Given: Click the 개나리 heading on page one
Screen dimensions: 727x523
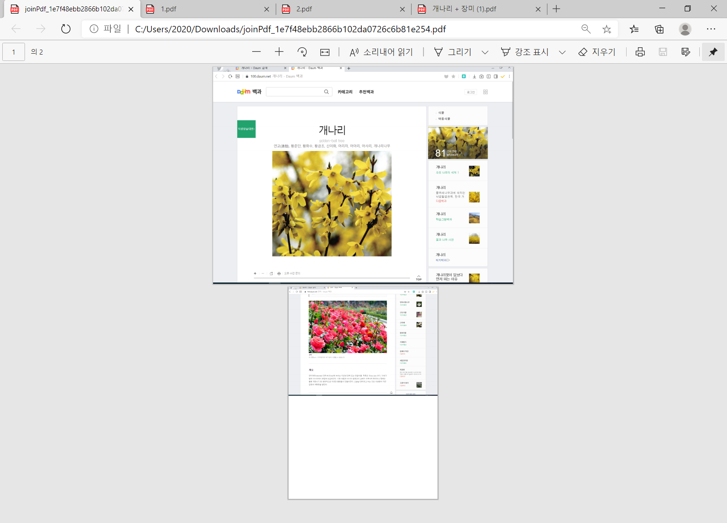Looking at the screenshot, I should point(332,130).
